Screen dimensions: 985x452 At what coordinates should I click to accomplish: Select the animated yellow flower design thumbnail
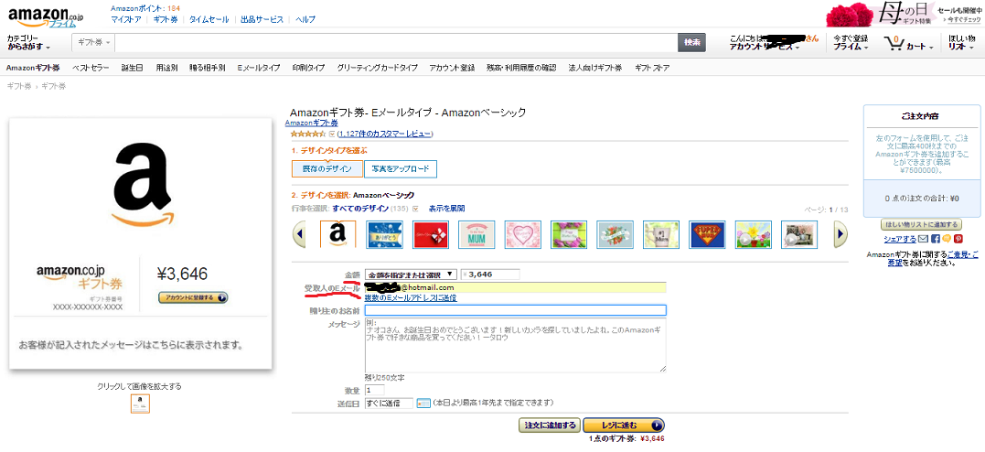pos(754,234)
